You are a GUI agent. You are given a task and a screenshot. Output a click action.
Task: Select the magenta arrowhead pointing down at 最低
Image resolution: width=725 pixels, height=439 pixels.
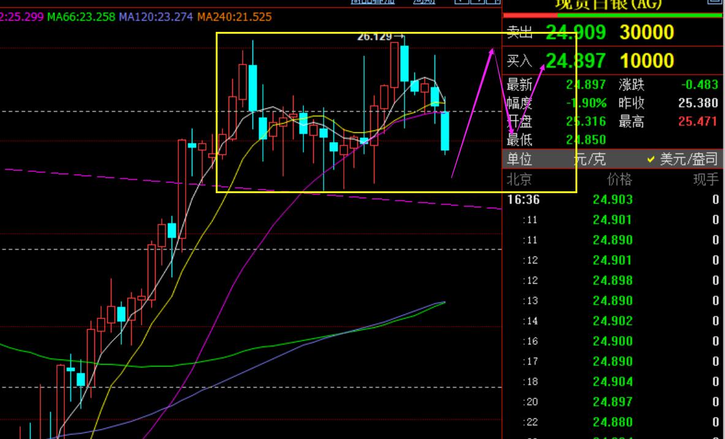click(511, 131)
